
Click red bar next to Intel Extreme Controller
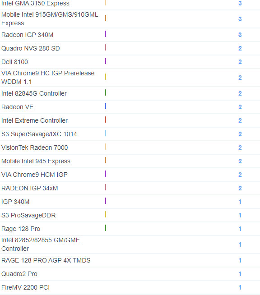tap(106, 120)
